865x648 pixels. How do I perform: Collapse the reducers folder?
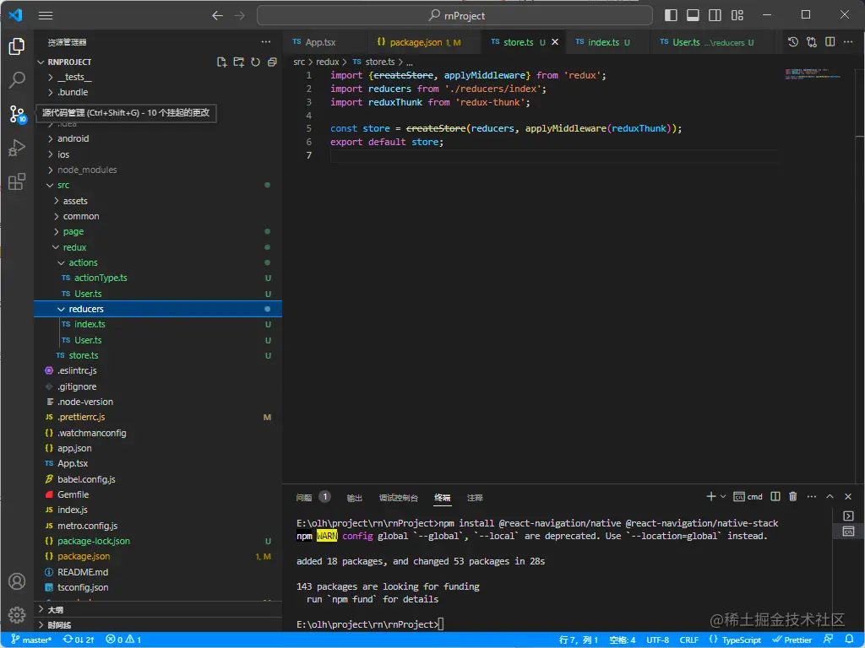[x=61, y=309]
